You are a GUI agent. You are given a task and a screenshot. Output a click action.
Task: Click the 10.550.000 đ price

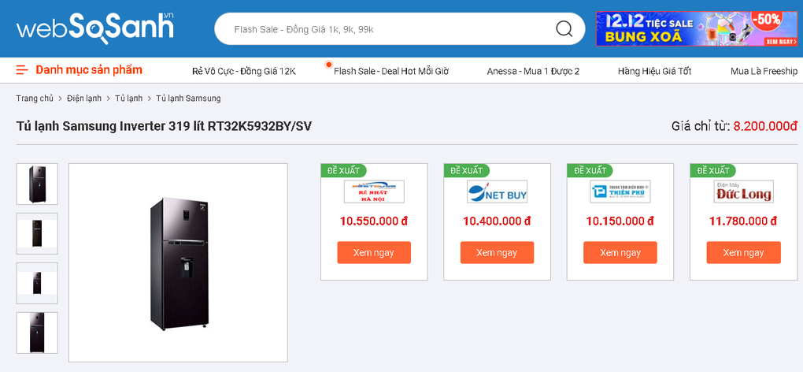(x=374, y=221)
